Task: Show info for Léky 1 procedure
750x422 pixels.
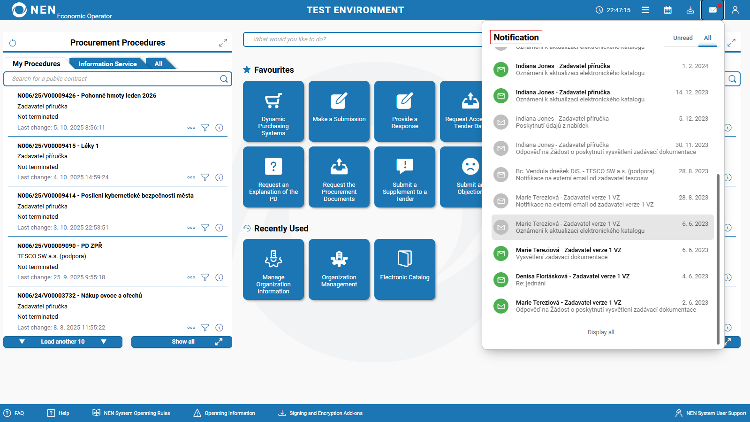Action: [x=219, y=177]
